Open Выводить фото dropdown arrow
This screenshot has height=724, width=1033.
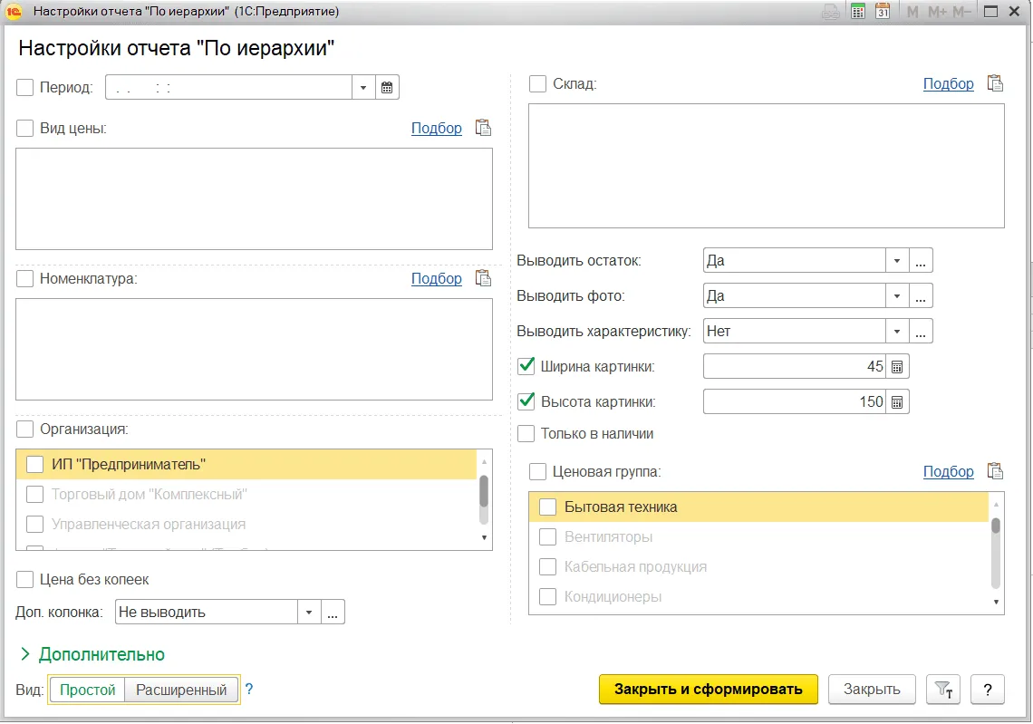point(897,296)
